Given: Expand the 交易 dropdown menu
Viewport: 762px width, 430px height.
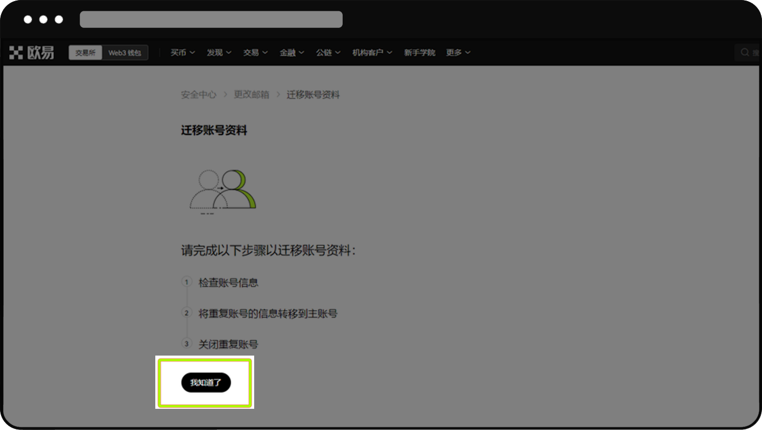Looking at the screenshot, I should pos(255,53).
